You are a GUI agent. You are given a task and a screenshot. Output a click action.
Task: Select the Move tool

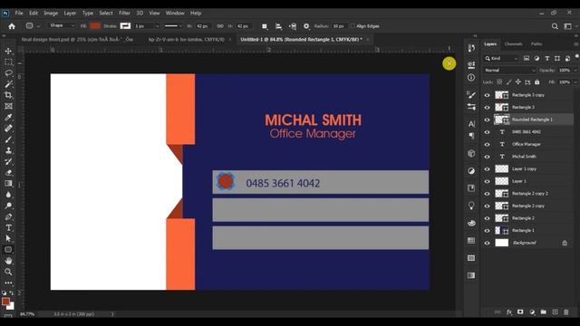[x=8, y=51]
